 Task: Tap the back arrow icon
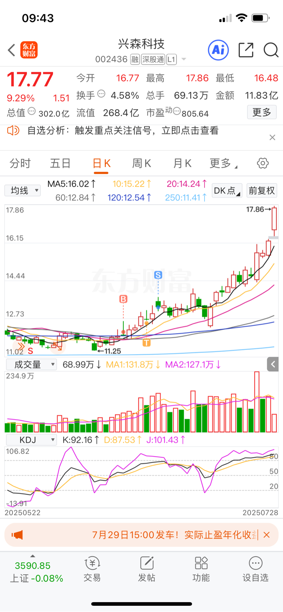(11, 50)
